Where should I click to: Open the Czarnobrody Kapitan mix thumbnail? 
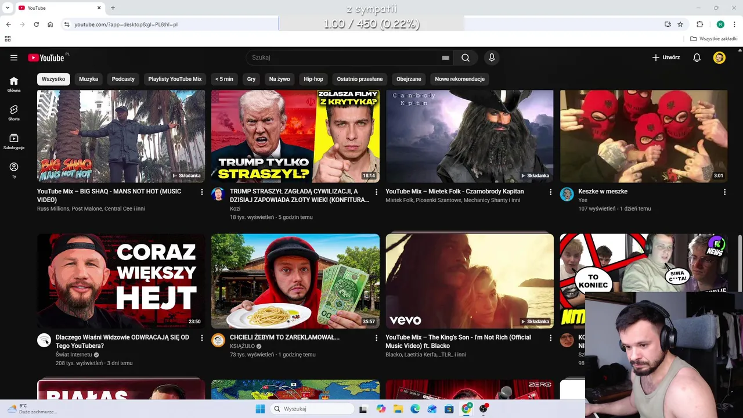[470, 136]
